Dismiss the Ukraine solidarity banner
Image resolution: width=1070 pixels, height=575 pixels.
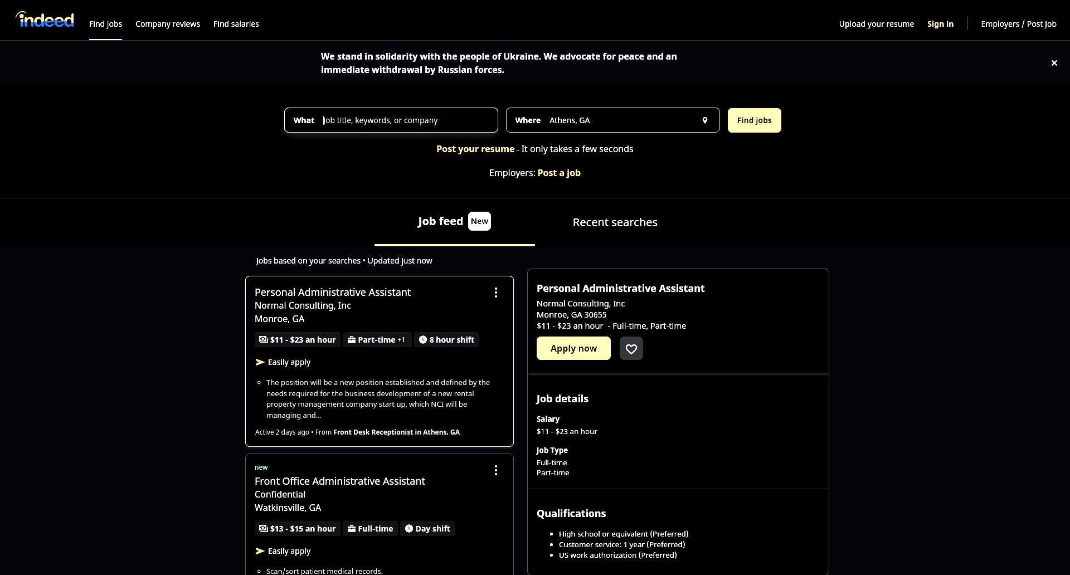[1054, 63]
